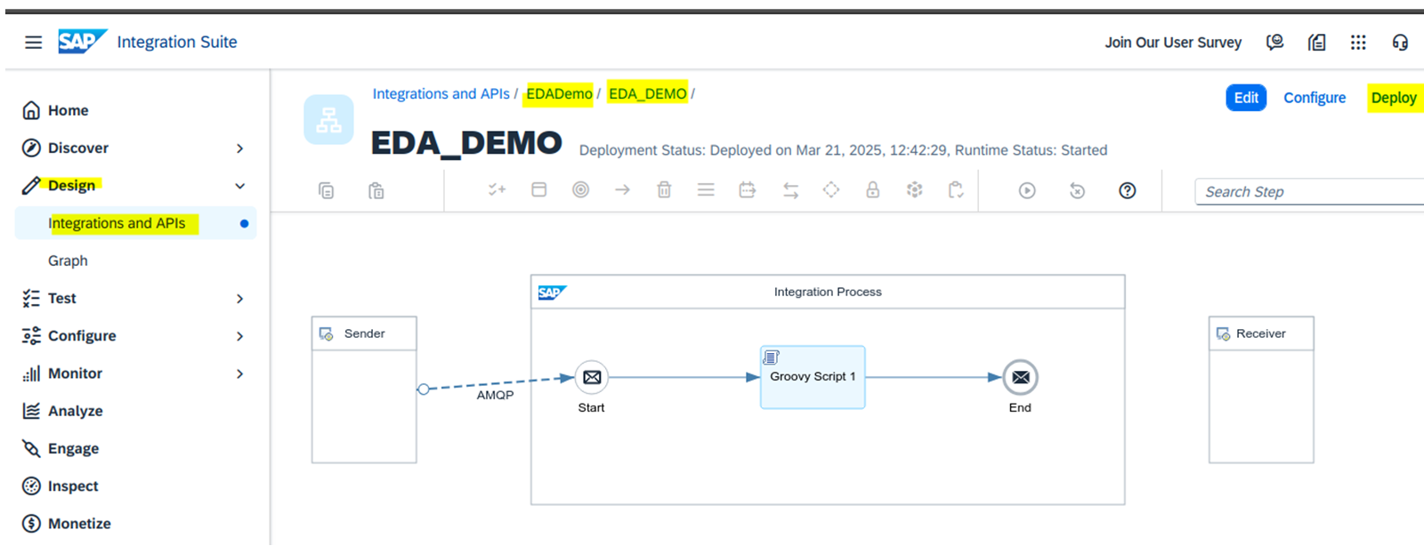Select the Groovy Script 1 step

pyautogui.click(x=813, y=377)
